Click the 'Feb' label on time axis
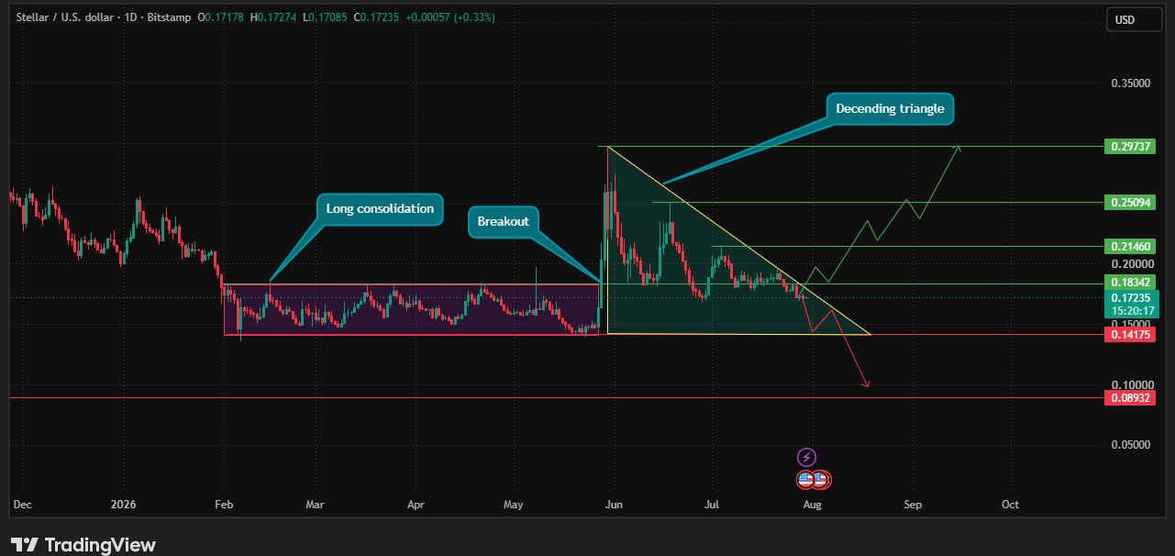The width and height of the screenshot is (1175, 556). 225,505
